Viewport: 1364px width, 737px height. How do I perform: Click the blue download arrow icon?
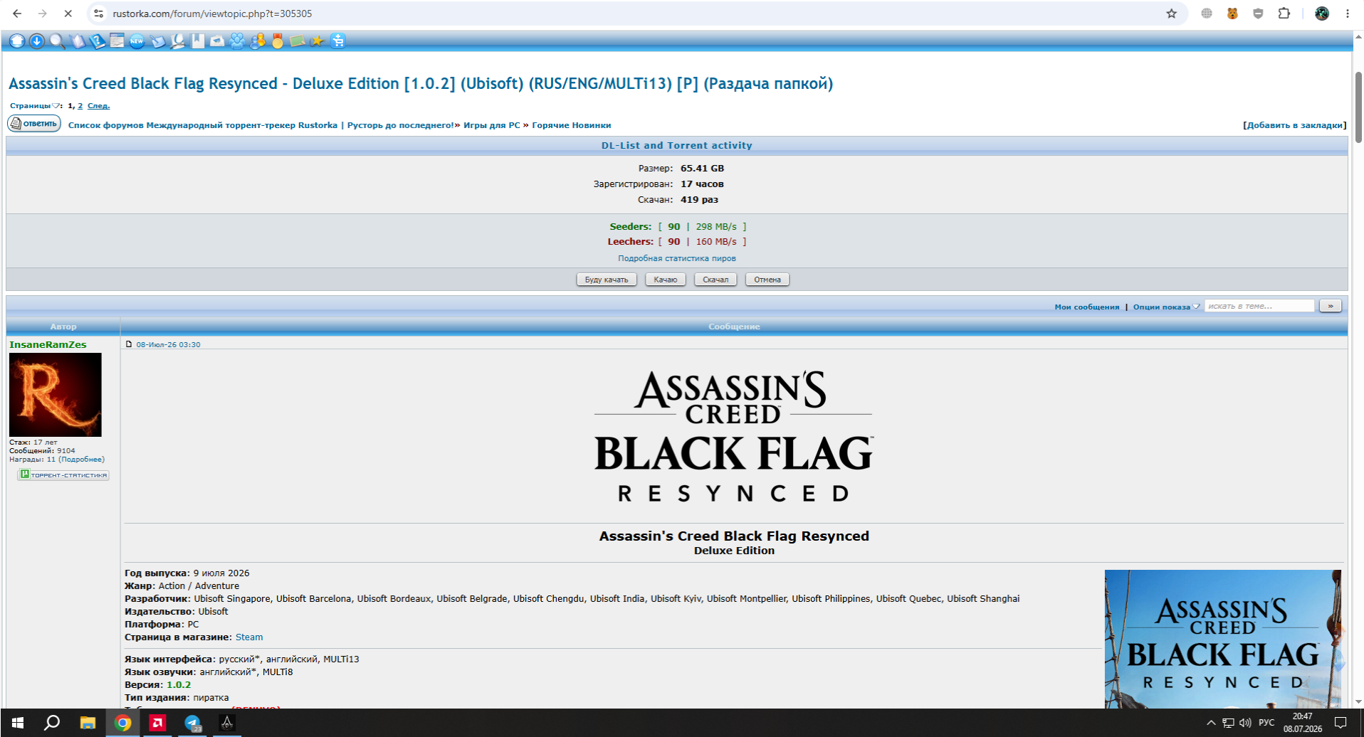click(37, 41)
